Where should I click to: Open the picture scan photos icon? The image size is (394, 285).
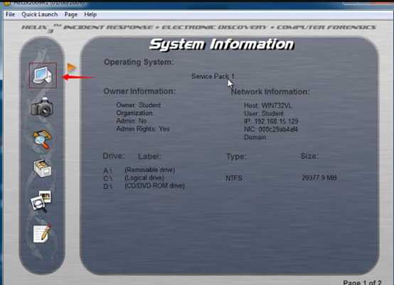tap(41, 200)
